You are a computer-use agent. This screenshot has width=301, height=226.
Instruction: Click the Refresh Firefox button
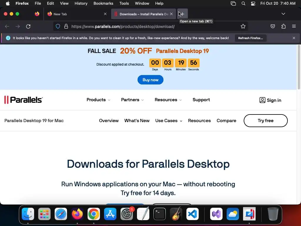250,38
